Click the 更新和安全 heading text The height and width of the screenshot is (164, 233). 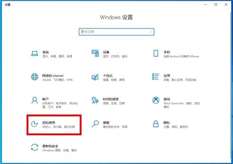click(50, 146)
